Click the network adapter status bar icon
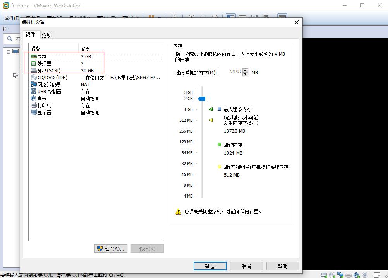 pyautogui.click(x=340, y=275)
